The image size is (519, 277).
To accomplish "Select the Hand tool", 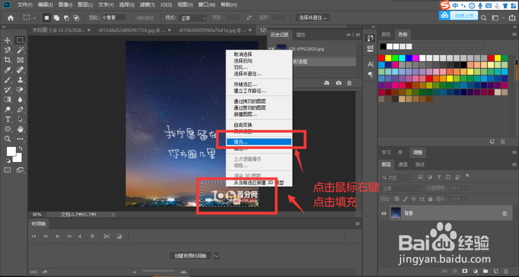I will click(20, 129).
